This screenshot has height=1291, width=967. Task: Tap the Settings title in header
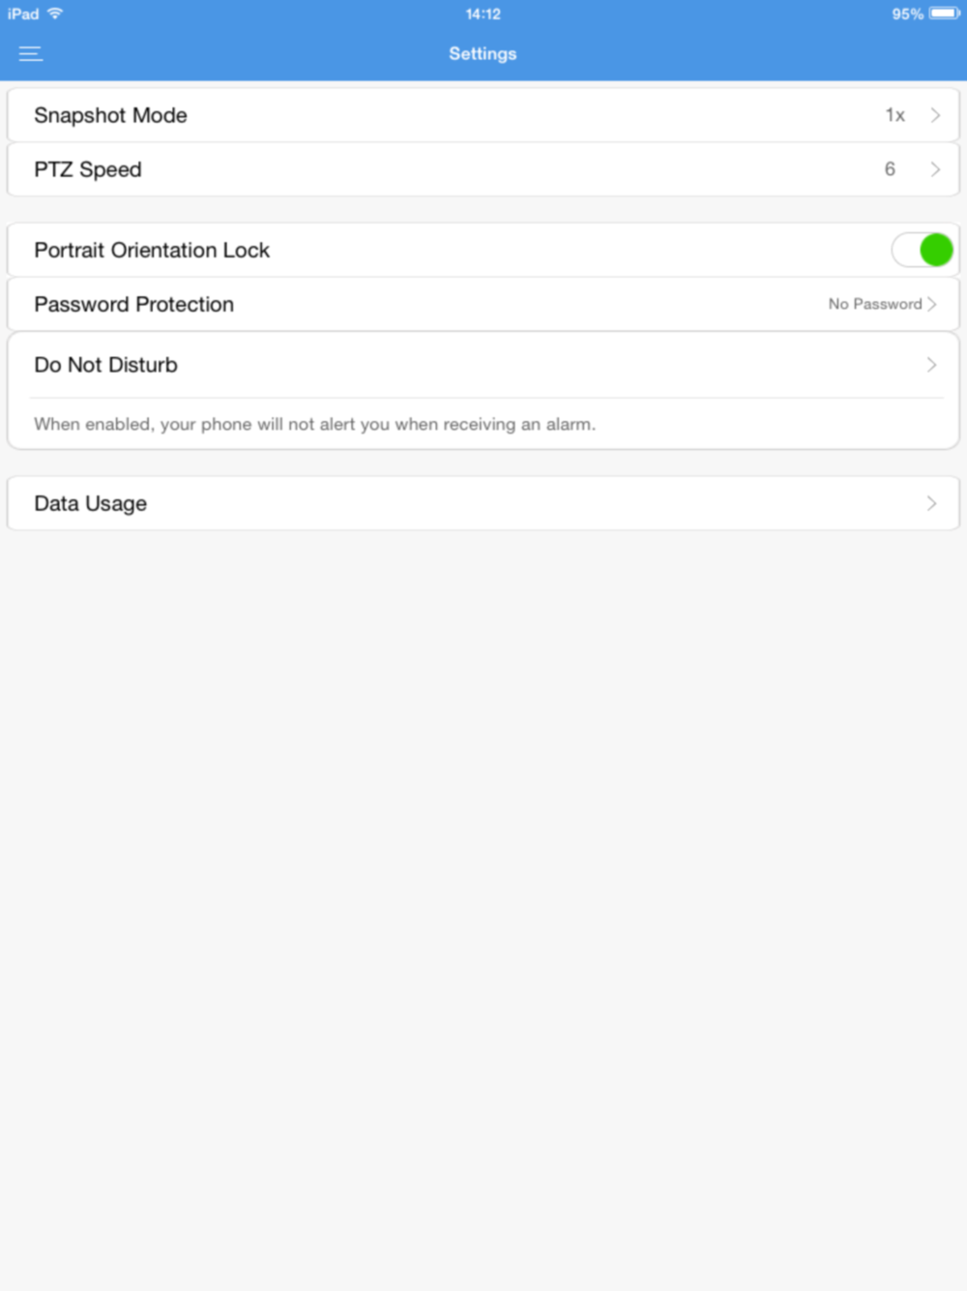coord(483,54)
